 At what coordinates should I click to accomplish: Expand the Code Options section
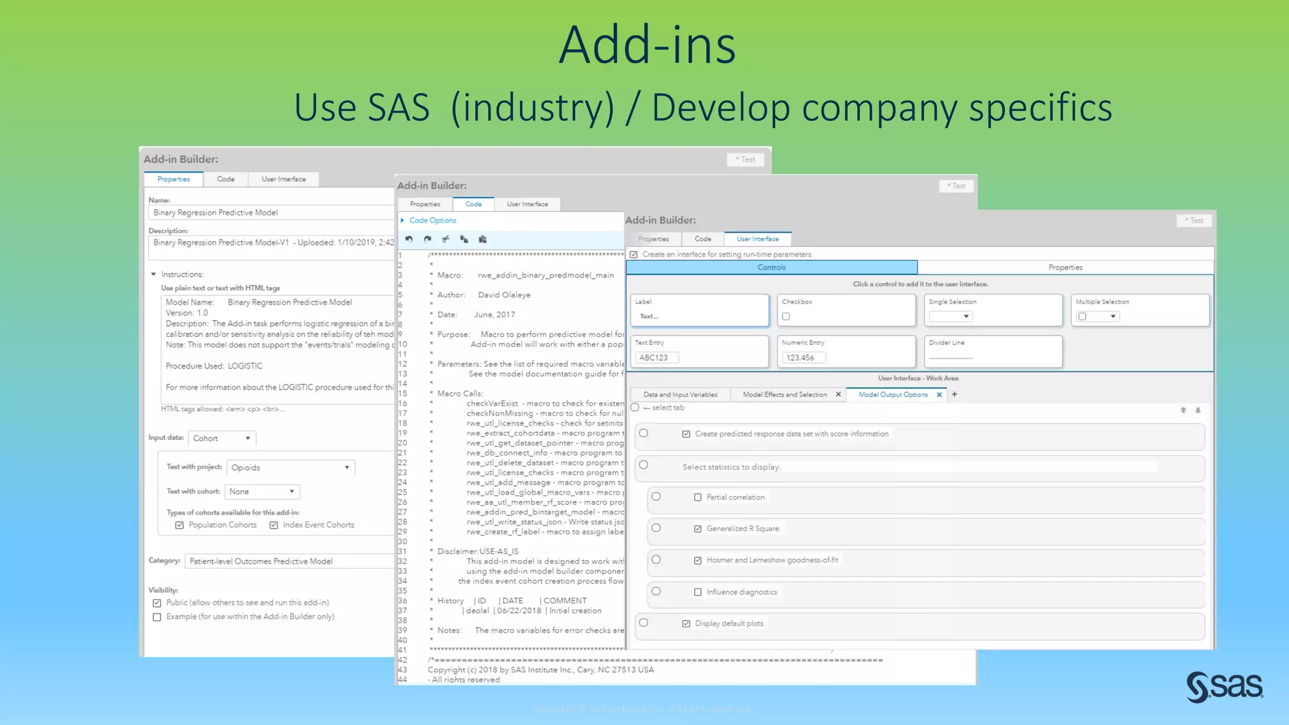pyautogui.click(x=402, y=220)
